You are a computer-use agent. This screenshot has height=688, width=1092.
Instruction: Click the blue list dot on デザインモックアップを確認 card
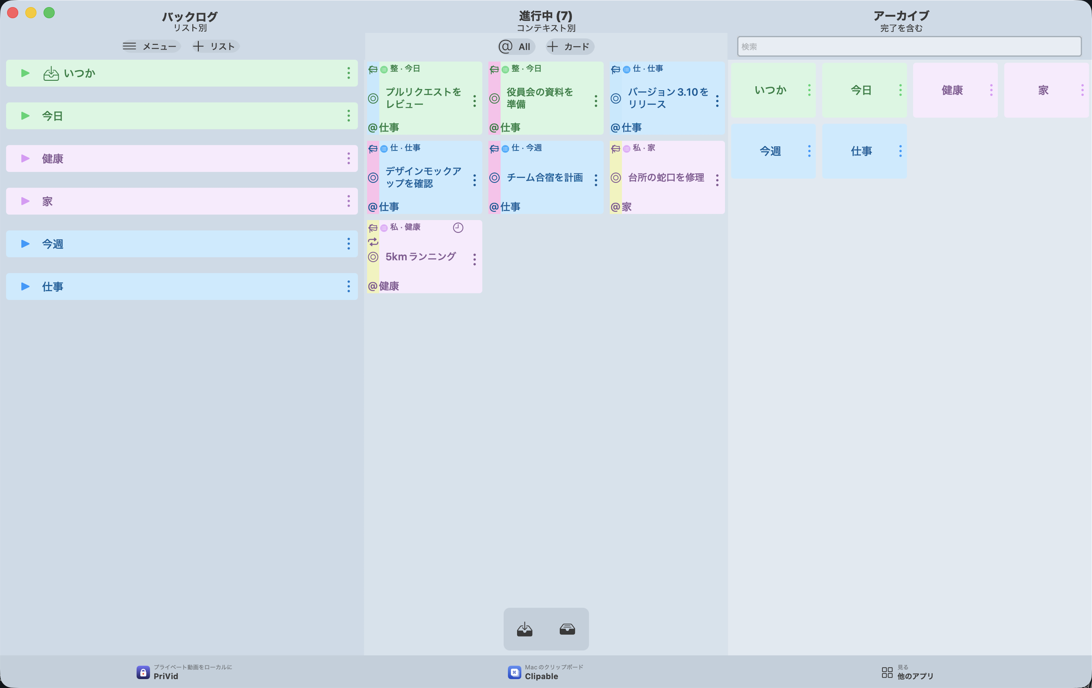tap(384, 149)
